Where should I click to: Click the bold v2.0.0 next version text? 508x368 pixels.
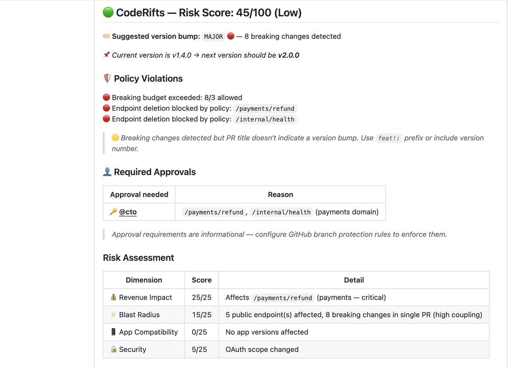(x=289, y=55)
